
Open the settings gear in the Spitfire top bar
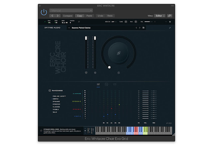tap(170, 22)
